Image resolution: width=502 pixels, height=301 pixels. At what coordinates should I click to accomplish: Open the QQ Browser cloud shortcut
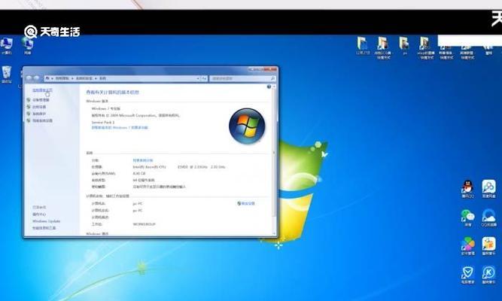pos(488,217)
